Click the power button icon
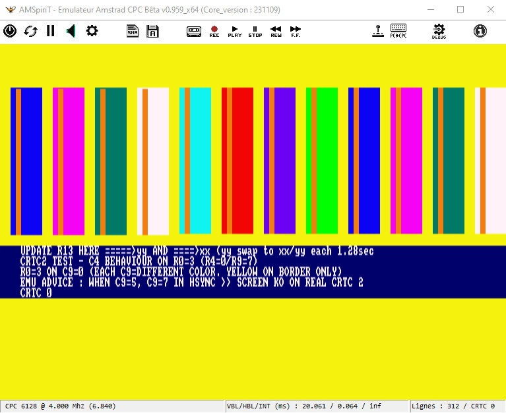Viewport: 506px width, 413px height. coord(10,31)
